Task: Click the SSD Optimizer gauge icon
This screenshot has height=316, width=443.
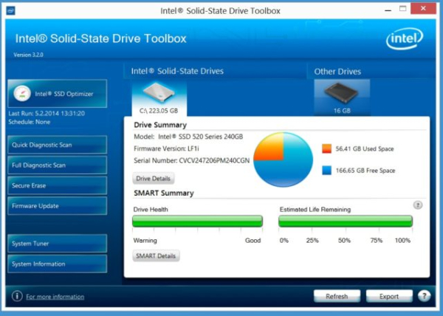Action: click(x=22, y=94)
